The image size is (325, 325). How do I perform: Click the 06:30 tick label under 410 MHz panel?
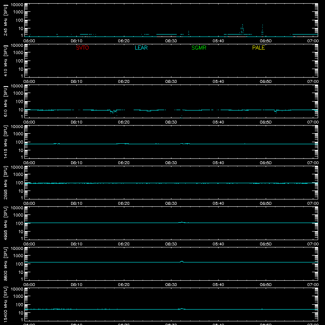click(171, 82)
